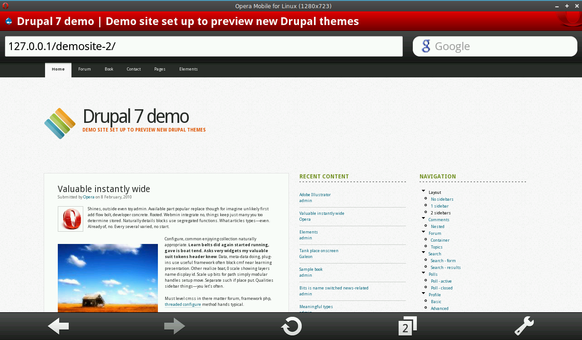The height and width of the screenshot is (340, 582).
Task: Click the Opera user avatar thumbnail
Action: click(x=71, y=219)
